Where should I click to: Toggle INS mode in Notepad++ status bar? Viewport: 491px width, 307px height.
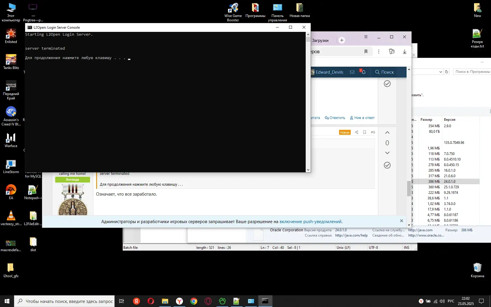coord(407,248)
